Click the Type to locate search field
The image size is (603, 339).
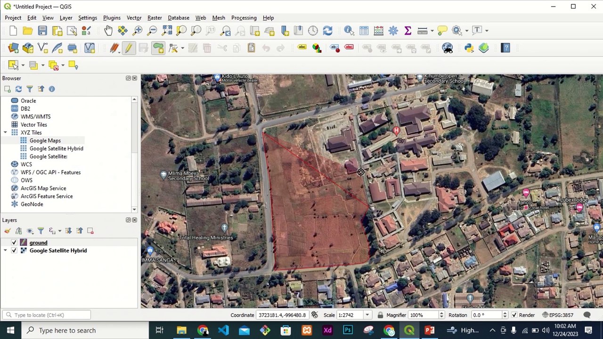click(47, 315)
